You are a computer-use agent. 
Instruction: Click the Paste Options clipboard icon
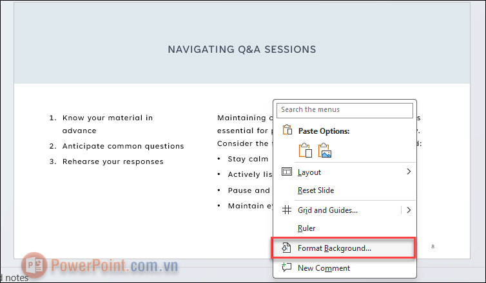point(287,130)
